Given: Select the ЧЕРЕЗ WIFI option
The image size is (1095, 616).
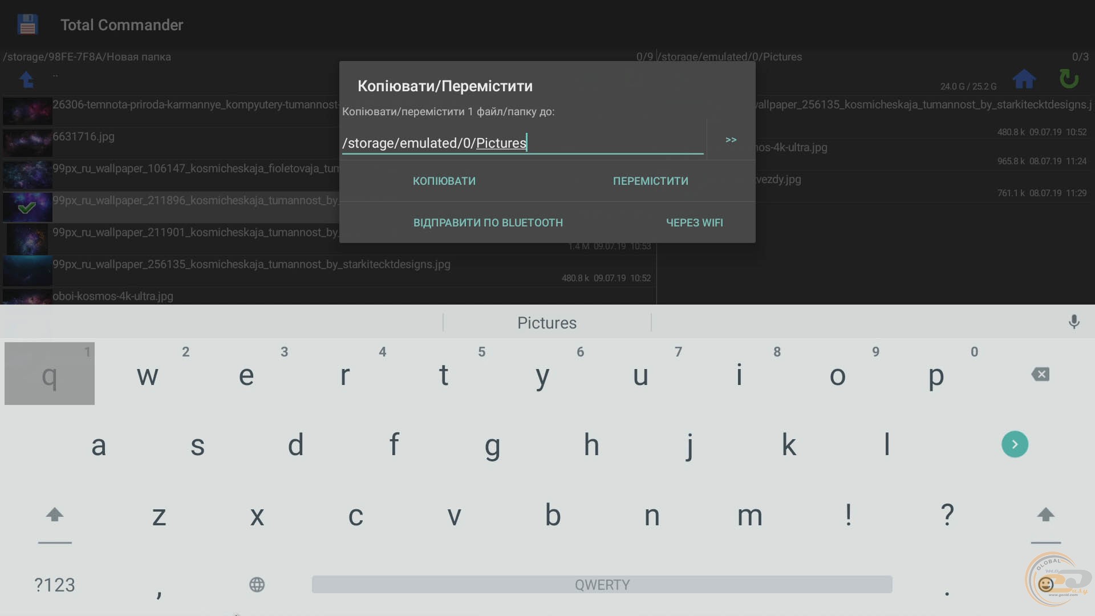Looking at the screenshot, I should point(694,222).
